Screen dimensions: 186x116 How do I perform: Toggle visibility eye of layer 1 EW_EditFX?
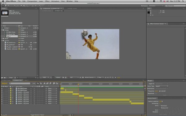coord(2,88)
